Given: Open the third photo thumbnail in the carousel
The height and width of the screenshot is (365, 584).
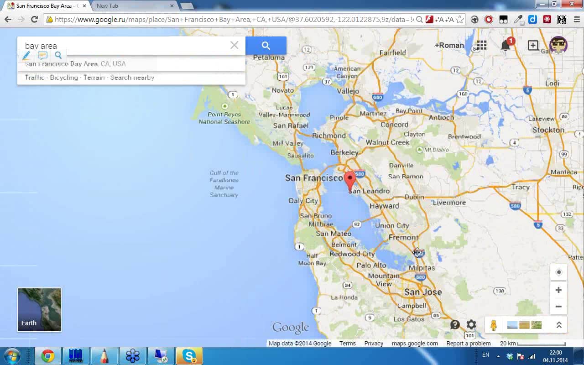Looking at the screenshot, I should click(537, 325).
